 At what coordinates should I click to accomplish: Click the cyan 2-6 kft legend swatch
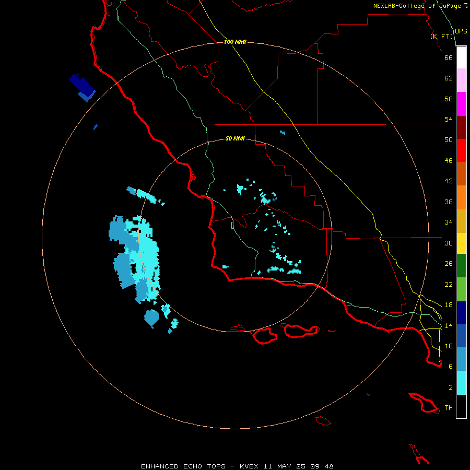click(461, 383)
